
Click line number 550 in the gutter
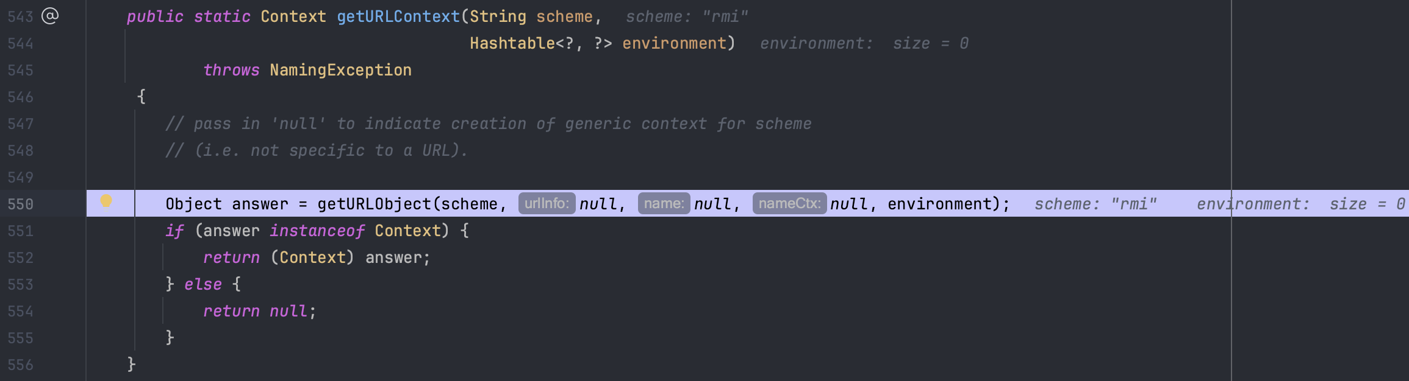point(20,204)
